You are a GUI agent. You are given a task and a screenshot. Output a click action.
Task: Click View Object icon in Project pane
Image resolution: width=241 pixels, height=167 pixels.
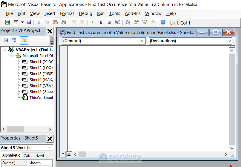point(14,40)
